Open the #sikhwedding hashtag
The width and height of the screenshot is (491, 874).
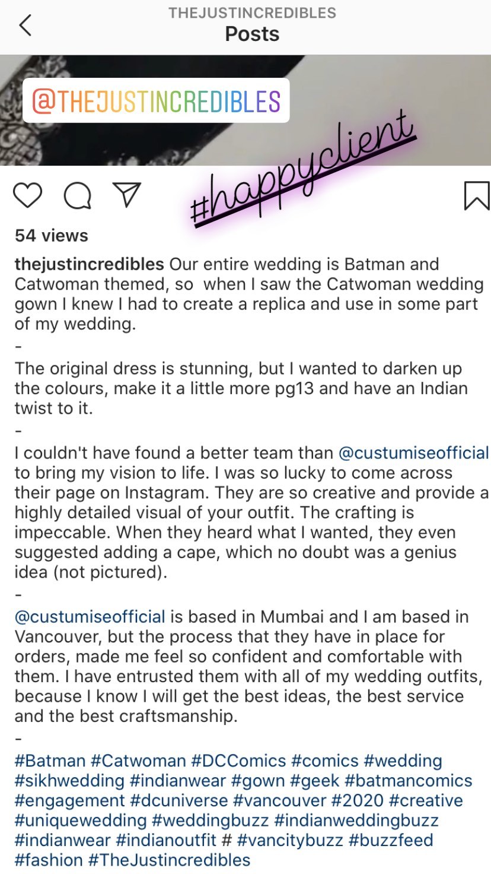pyautogui.click(x=69, y=780)
